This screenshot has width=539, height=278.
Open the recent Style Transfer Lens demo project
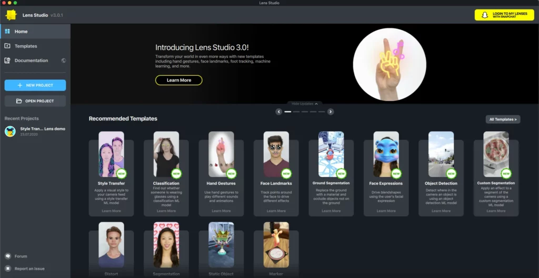[x=35, y=131]
